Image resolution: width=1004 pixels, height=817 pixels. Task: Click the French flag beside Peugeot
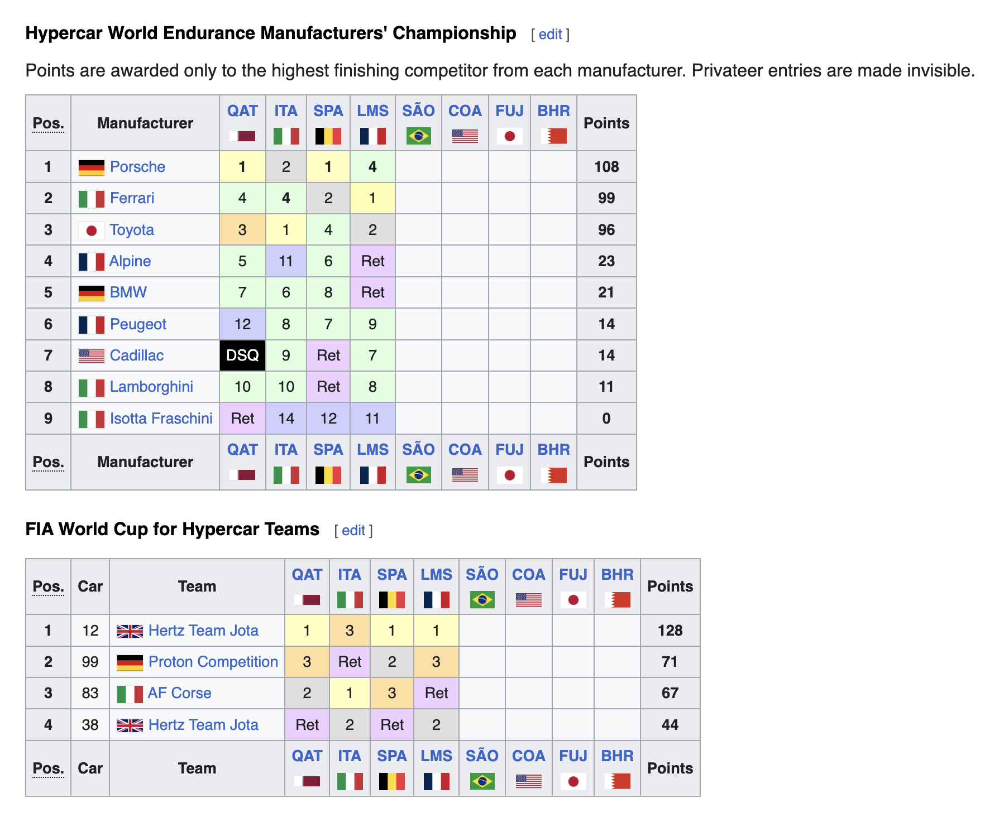coord(91,325)
